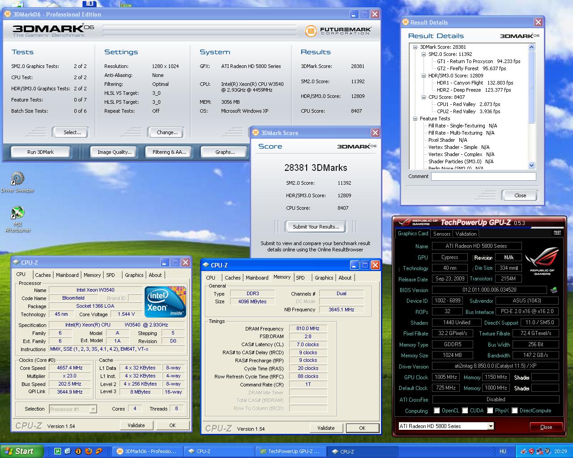This screenshot has height=458, width=573.
Task: Click Result Details scrollbar down arrow
Action: [532, 165]
